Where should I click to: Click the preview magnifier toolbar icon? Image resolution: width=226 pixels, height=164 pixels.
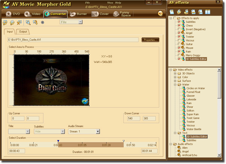[28, 23]
